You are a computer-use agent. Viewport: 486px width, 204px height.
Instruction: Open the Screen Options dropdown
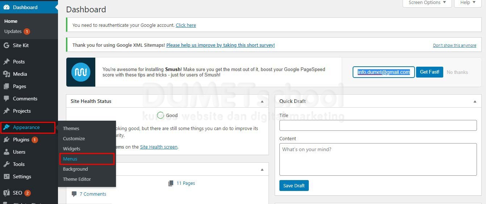(427, 3)
